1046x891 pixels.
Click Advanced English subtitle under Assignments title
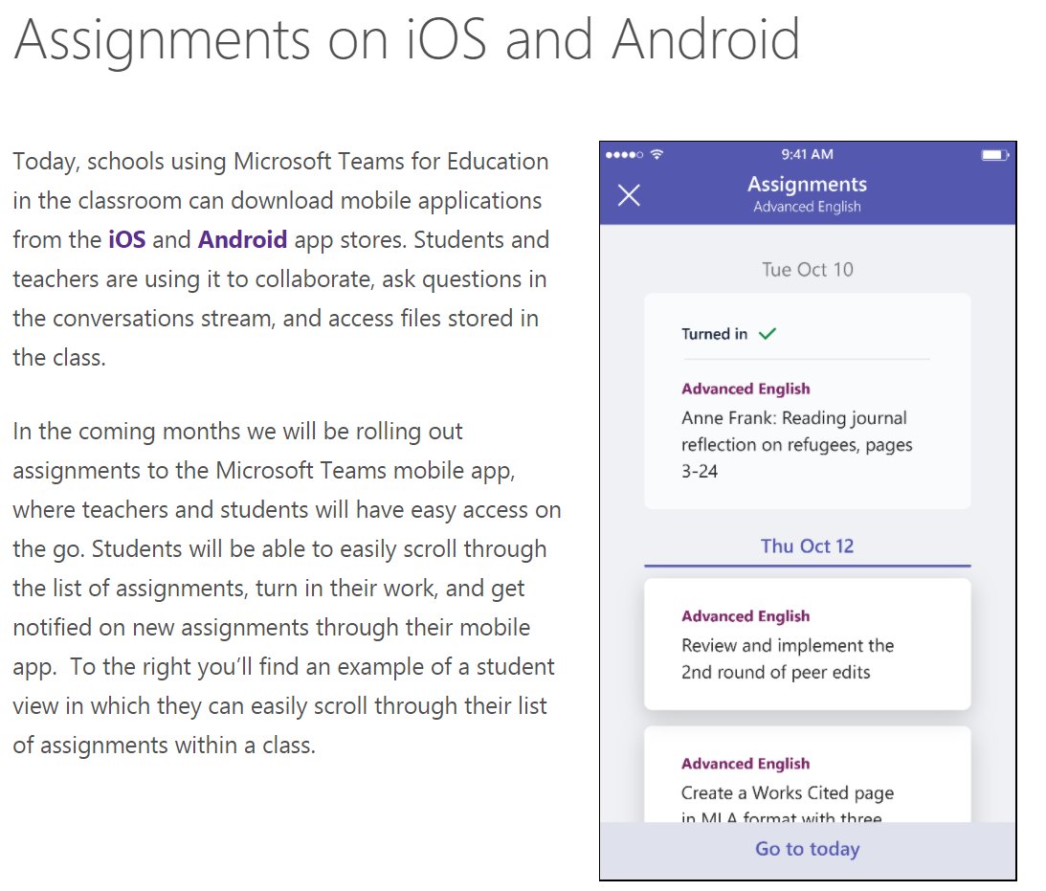click(807, 207)
